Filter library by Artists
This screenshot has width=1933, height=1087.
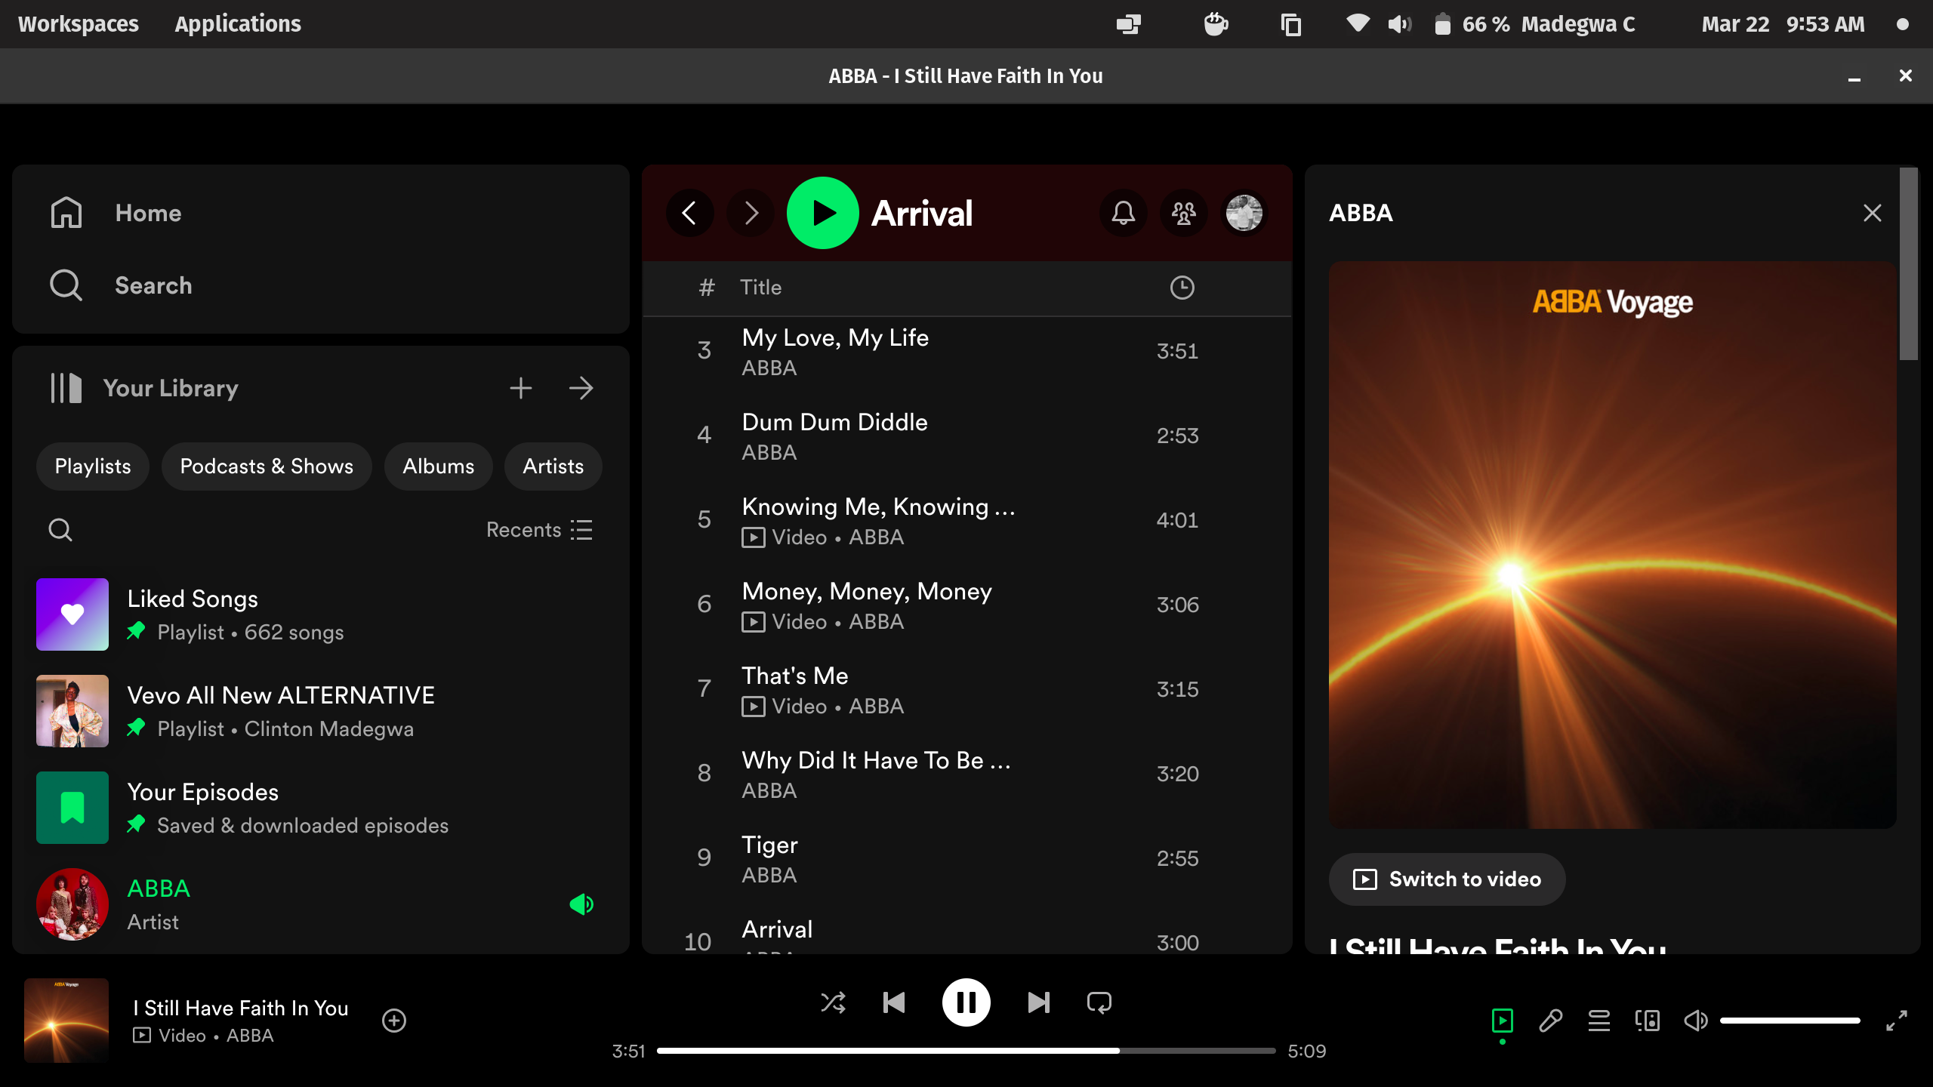click(553, 467)
